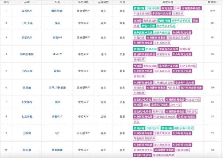The image size is (223, 158).
Task: Click the 排名 column header
Action: tap(6, 2)
